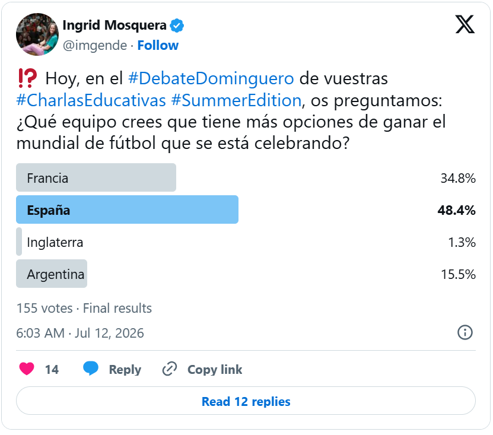The width and height of the screenshot is (493, 435).
Task: Select the Francia poll result bar
Action: pos(96,177)
